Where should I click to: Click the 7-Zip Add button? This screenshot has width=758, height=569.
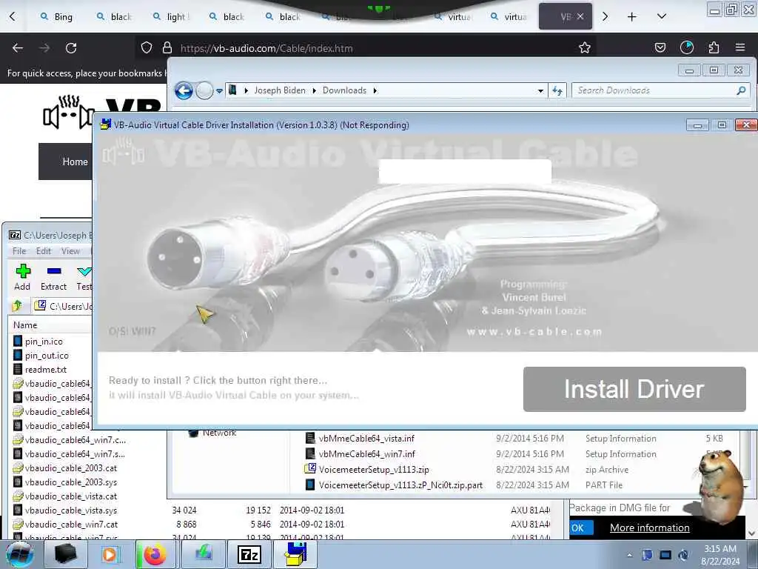pyautogui.click(x=22, y=278)
